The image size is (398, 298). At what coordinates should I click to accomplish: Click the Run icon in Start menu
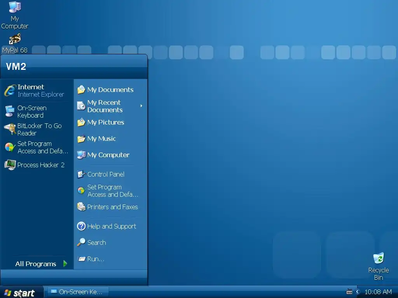(81, 259)
